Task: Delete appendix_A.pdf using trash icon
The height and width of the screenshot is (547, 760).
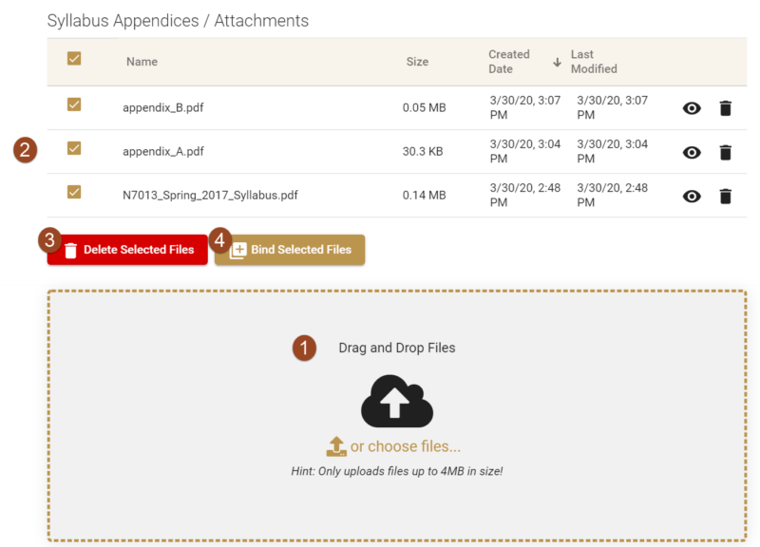Action: point(726,152)
